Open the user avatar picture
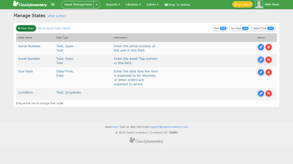 pyautogui.click(x=259, y=4)
